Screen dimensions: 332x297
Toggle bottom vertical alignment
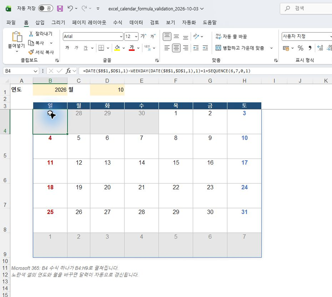pyautogui.click(x=186, y=36)
